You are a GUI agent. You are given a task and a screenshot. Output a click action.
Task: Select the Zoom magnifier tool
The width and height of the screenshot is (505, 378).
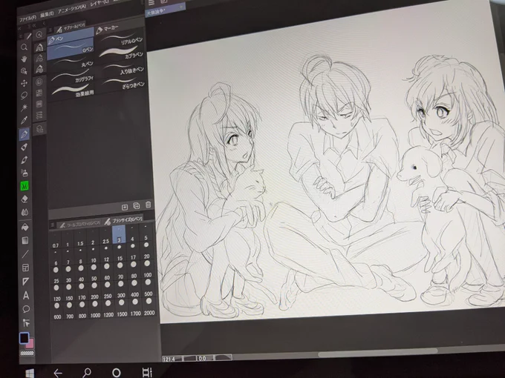click(24, 47)
